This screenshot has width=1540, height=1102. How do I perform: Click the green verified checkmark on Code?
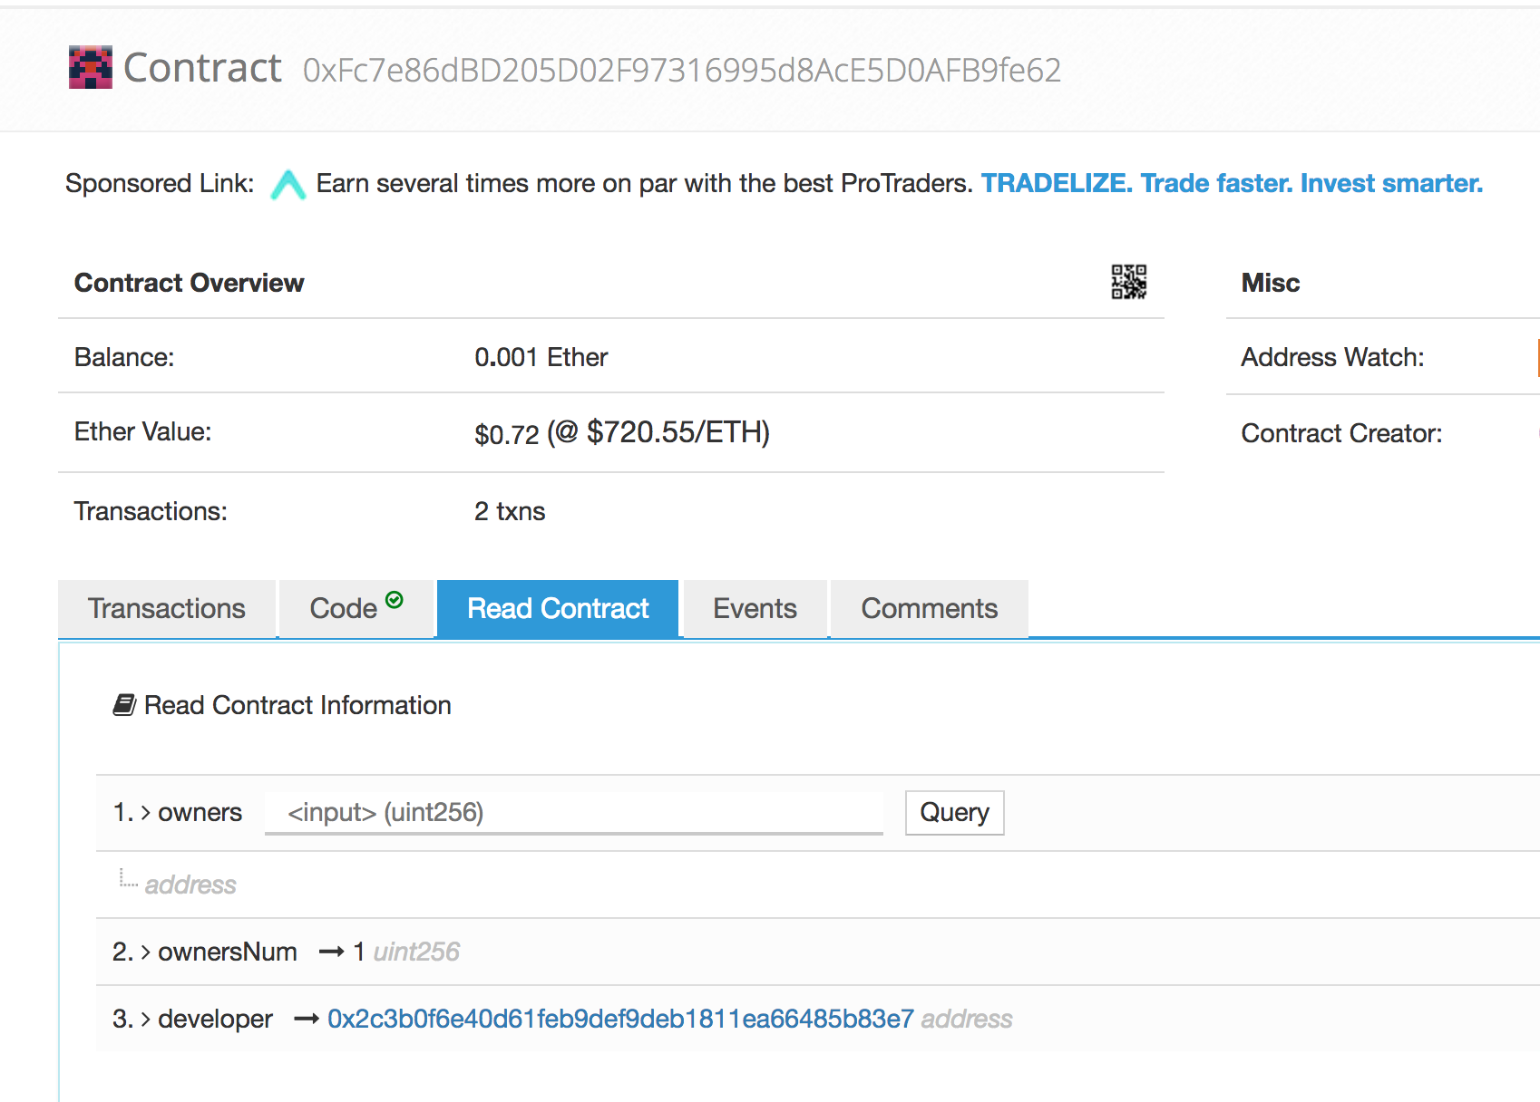[x=395, y=599]
